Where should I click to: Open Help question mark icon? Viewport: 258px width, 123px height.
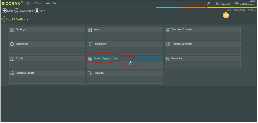pyautogui.click(x=37, y=11)
